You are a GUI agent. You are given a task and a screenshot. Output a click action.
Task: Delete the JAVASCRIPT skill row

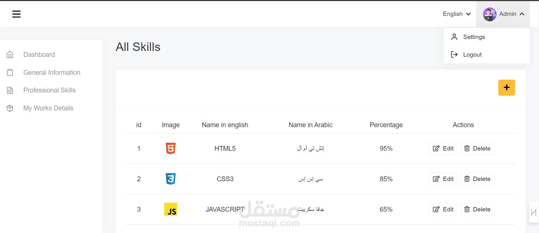pyautogui.click(x=477, y=209)
